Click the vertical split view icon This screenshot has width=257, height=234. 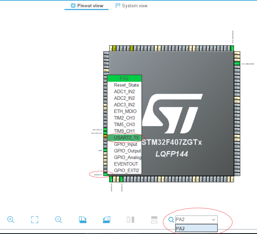pyautogui.click(x=131, y=220)
